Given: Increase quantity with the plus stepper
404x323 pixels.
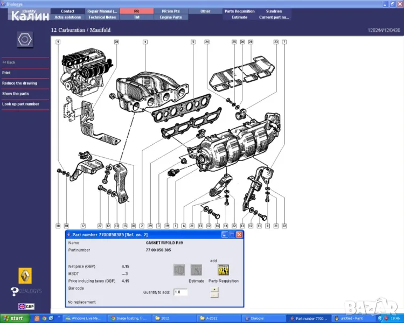Looking at the screenshot, I should 214,289.
